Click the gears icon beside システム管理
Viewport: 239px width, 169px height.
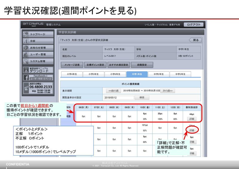[x=26, y=61]
